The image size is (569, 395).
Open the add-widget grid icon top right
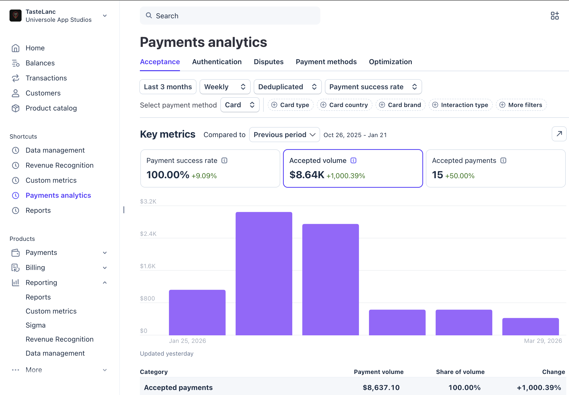click(555, 16)
